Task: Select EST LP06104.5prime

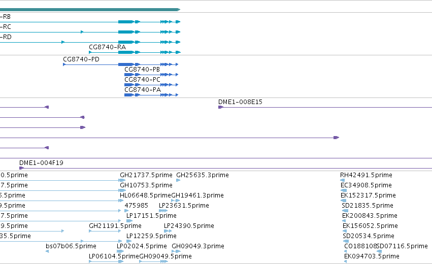Action: coord(114,256)
